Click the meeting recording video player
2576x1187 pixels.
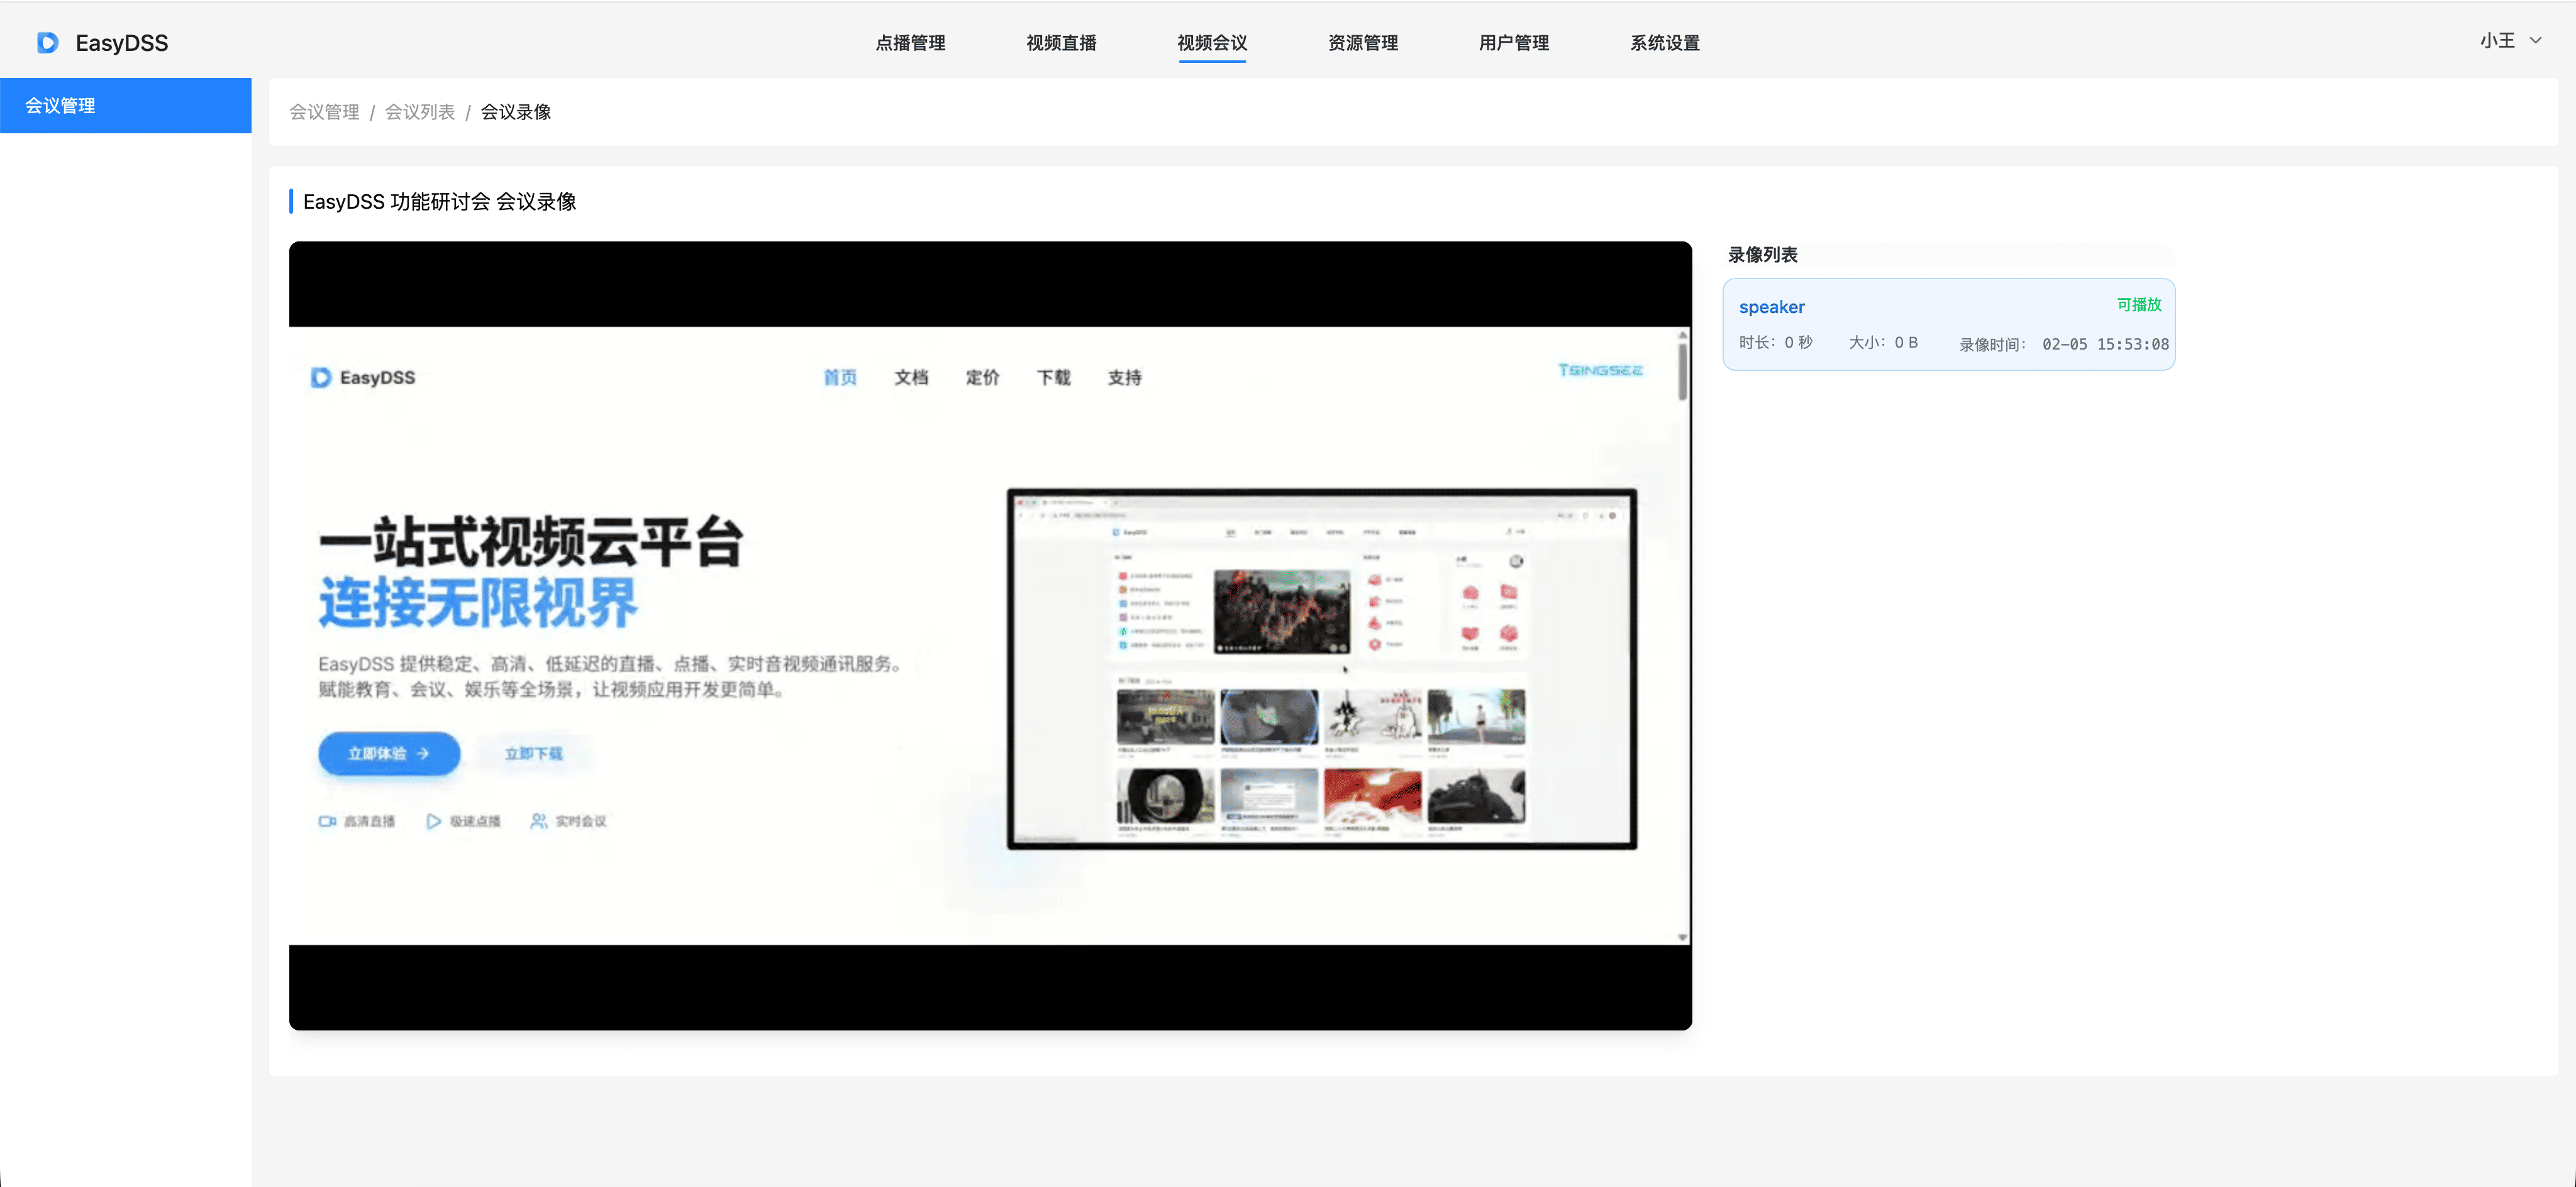click(990, 635)
